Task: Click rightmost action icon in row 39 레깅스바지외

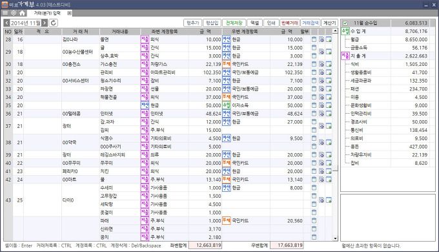Action: (329, 154)
